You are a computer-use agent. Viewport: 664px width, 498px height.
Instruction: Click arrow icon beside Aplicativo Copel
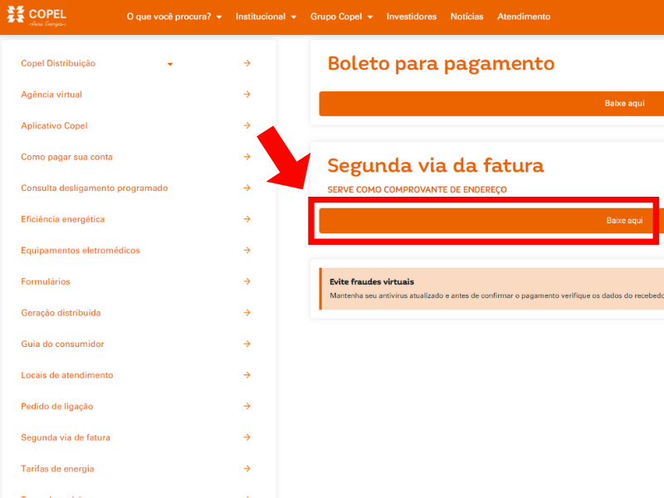tap(247, 126)
